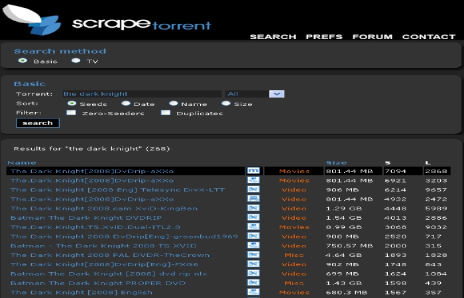The image size is (464, 298).
Task: Click Misc category in PAL DVDR-TheCrown row
Action: 294,255
